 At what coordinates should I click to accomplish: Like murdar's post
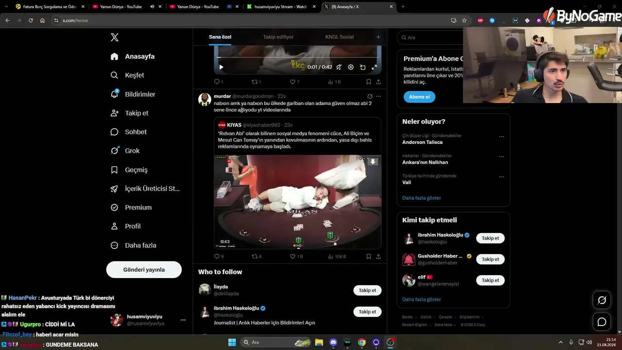click(296, 256)
